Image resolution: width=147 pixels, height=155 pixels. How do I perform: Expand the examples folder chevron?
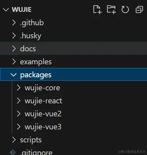click(14, 62)
